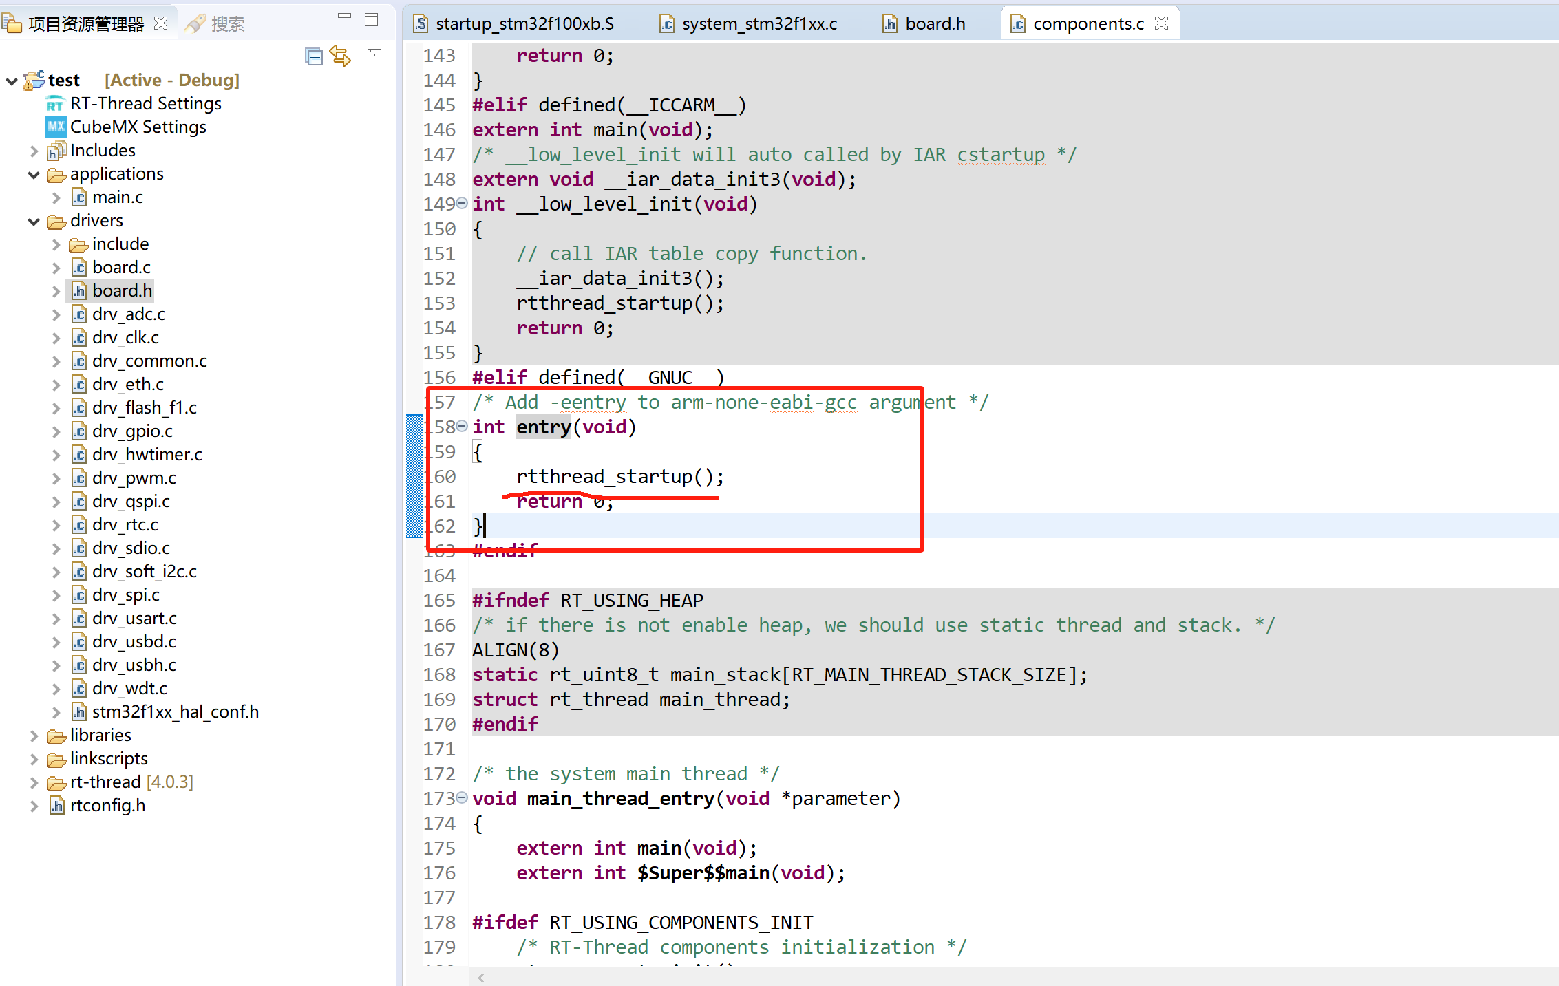Select the drv_gpio.c file icon
Image resolution: width=1559 pixels, height=986 pixels.
pyautogui.click(x=79, y=431)
